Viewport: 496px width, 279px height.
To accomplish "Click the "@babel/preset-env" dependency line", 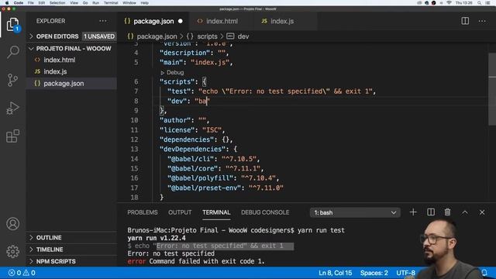I will coord(226,188).
